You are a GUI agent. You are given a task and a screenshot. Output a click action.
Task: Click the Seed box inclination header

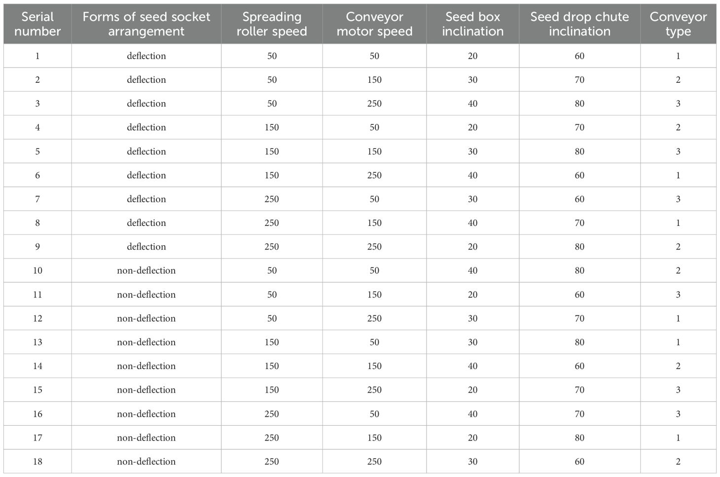tap(472, 24)
